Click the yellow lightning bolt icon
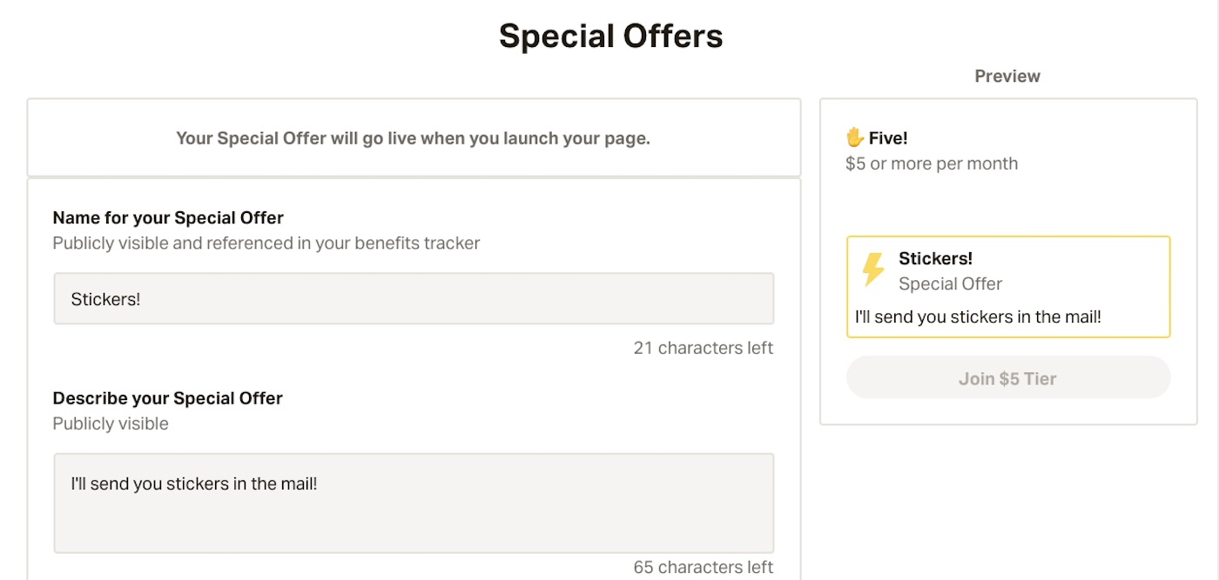Viewport: 1219px width, 580px height. tap(873, 270)
